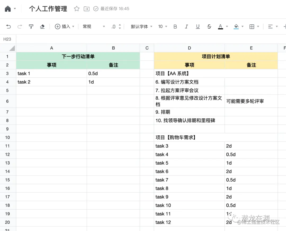Open the font size 10 dropdown

tap(163, 27)
